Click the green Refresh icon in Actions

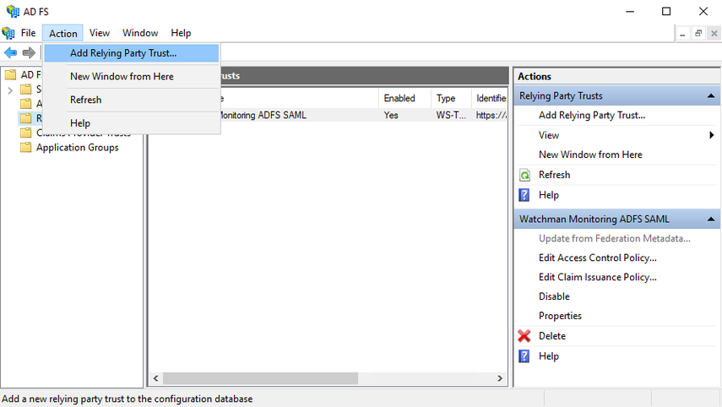pos(524,175)
